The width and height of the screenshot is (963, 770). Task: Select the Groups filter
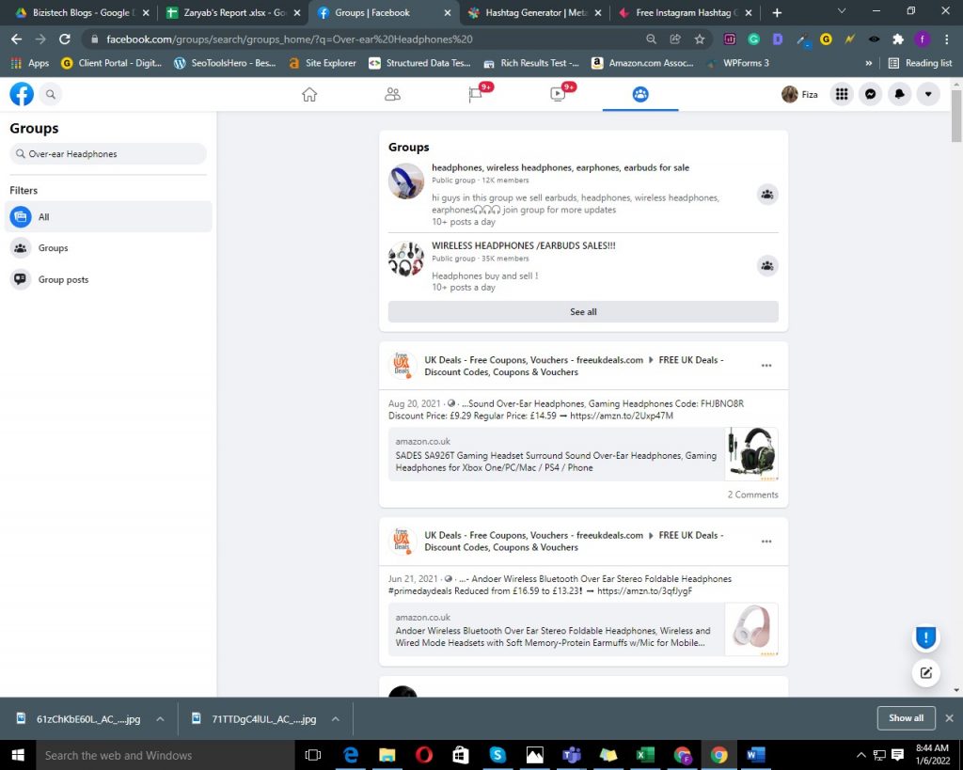(x=108, y=248)
